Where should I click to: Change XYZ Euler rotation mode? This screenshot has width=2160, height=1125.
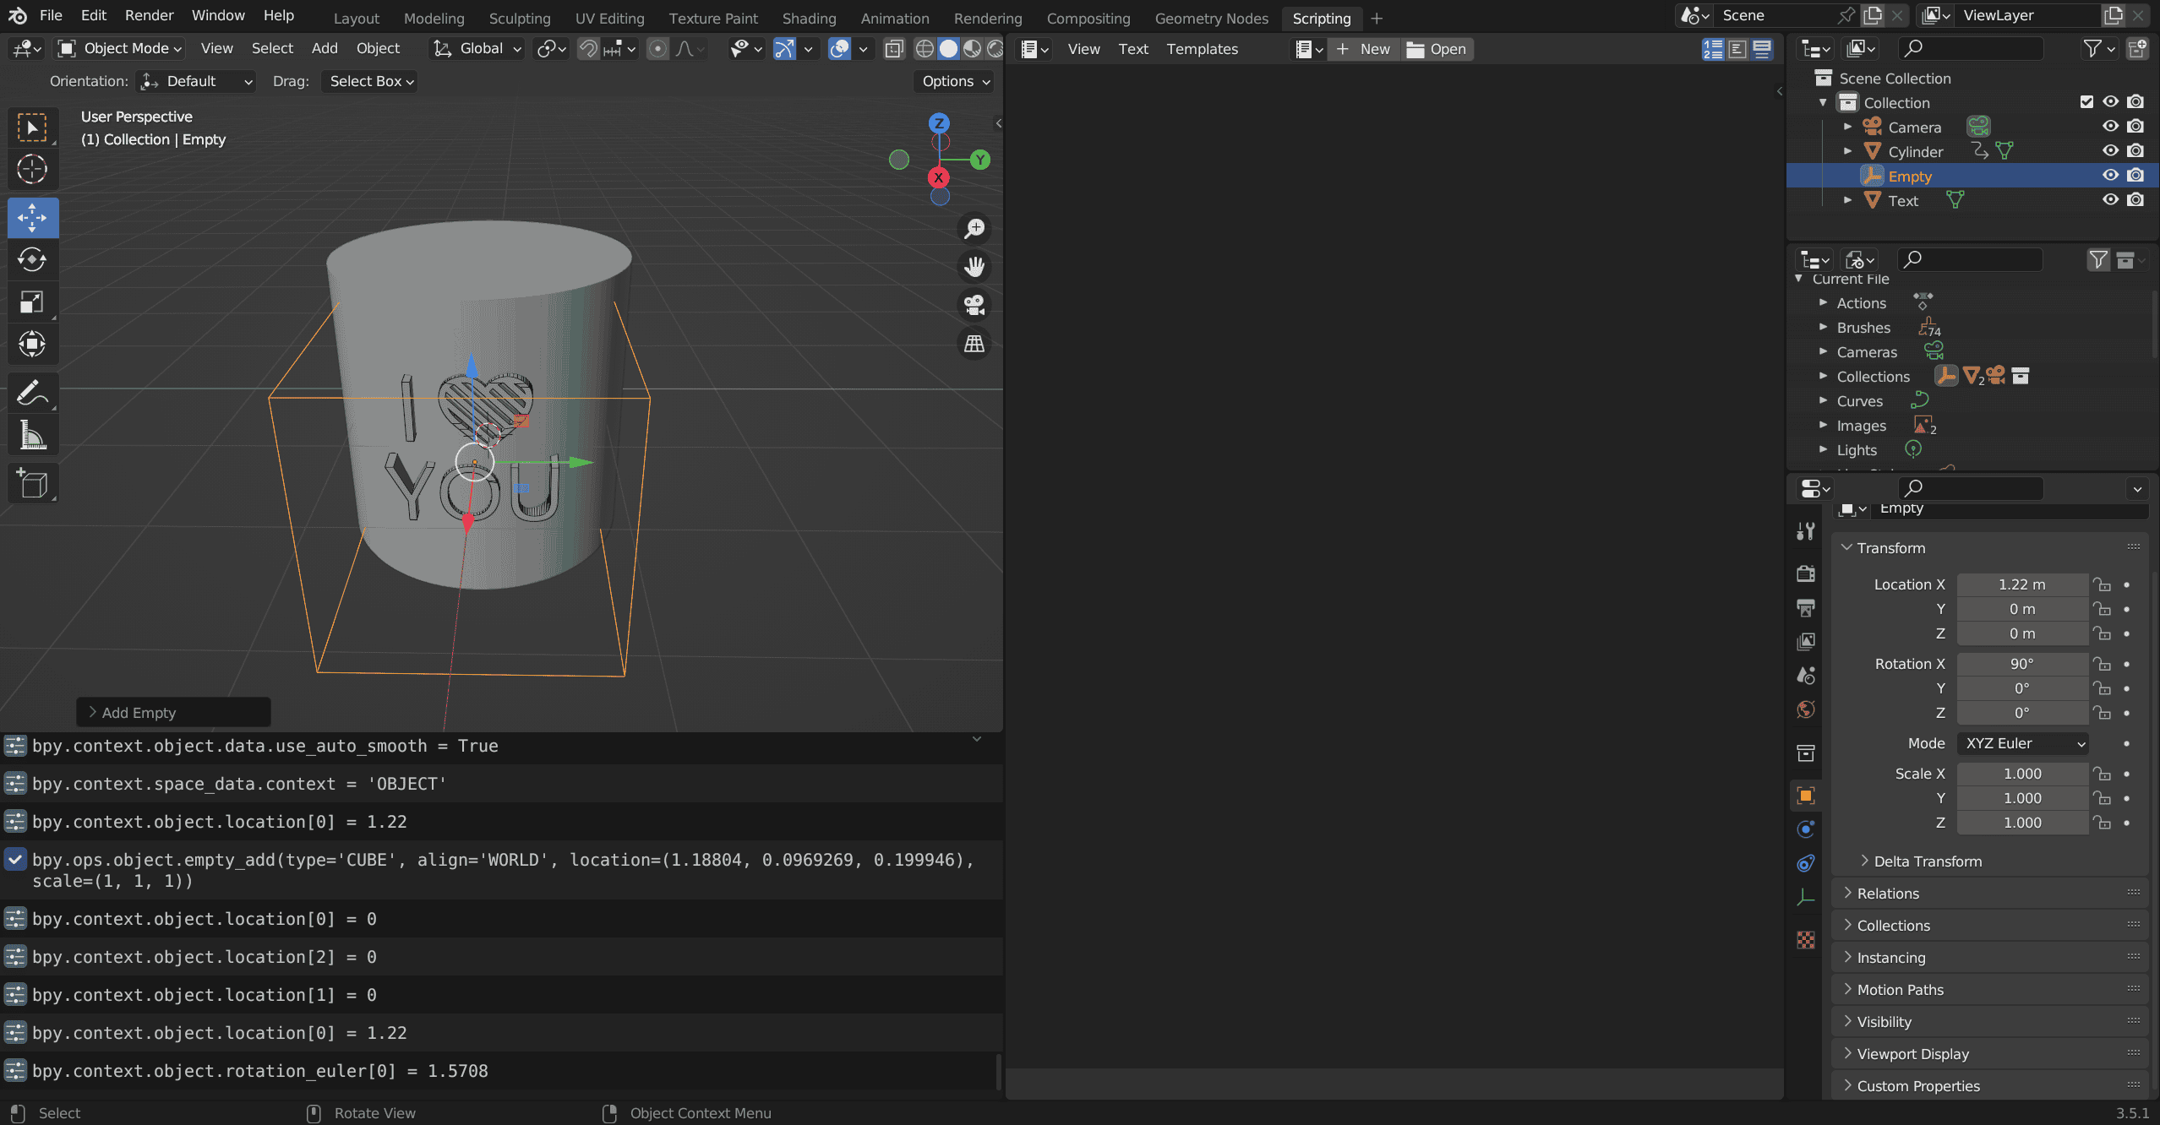click(x=2022, y=743)
